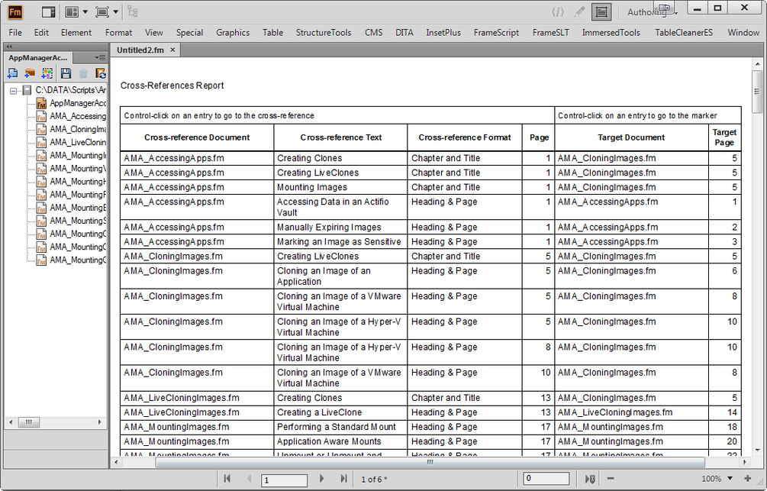Open the book panel options menu
The image size is (767, 491).
pyautogui.click(x=100, y=58)
